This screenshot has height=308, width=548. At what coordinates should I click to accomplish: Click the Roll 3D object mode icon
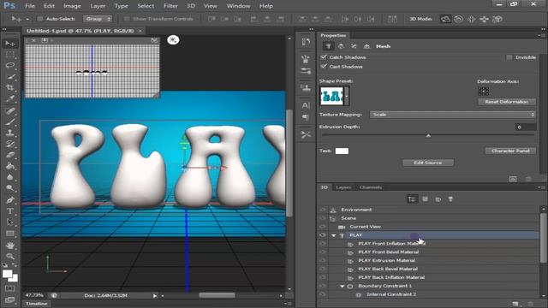459,19
